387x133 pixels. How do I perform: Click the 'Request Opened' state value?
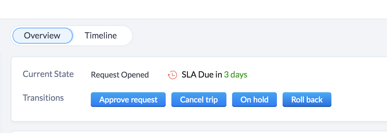pos(120,75)
